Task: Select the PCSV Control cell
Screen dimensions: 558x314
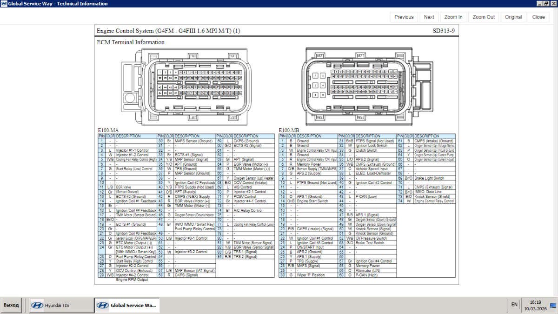Action: [254, 197]
